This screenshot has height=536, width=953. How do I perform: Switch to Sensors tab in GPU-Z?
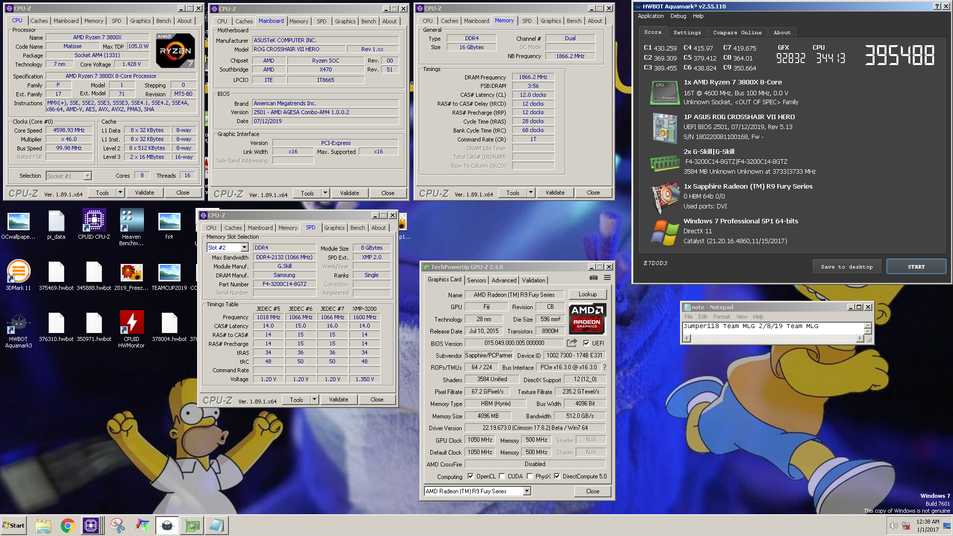(476, 280)
